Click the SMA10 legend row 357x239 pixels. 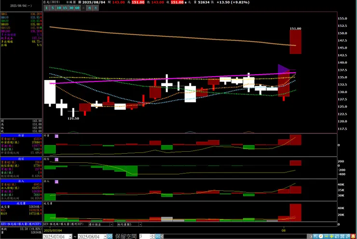[x=21, y=17]
